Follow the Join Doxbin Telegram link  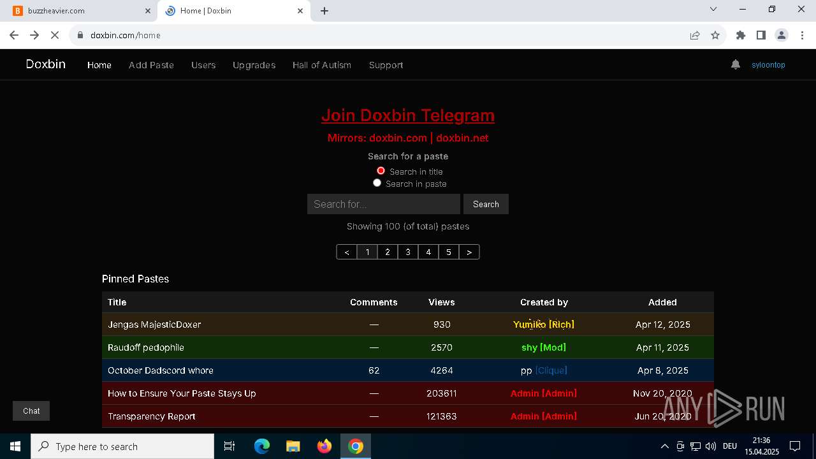408,115
